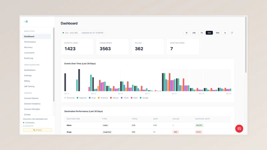Toggle the Tiktok legend series
This screenshot has height=150, width=267.
pyautogui.click(x=124, y=98)
